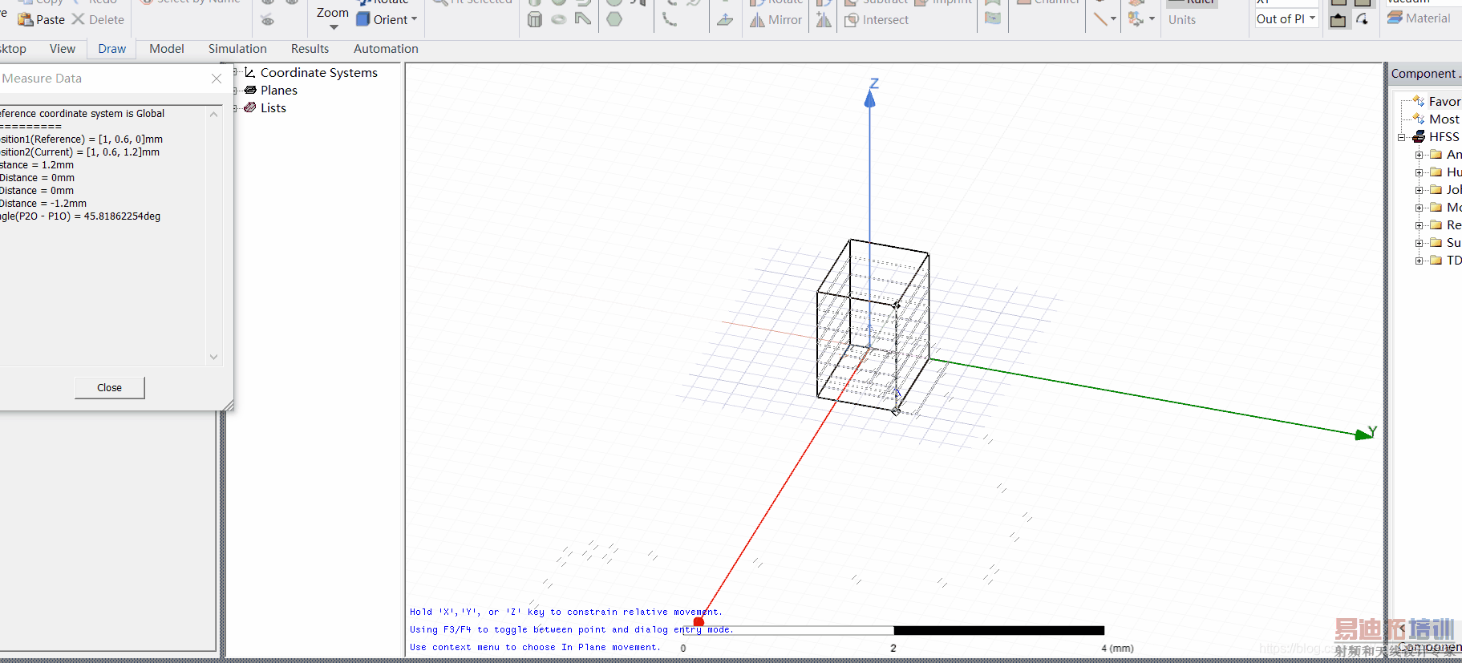Click the Material layers icon
This screenshot has width=1462, height=663.
pos(1395,18)
